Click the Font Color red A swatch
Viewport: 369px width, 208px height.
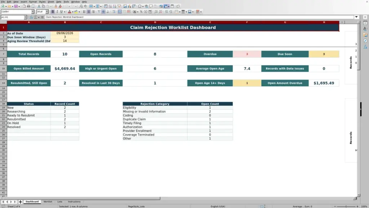pos(70,12)
